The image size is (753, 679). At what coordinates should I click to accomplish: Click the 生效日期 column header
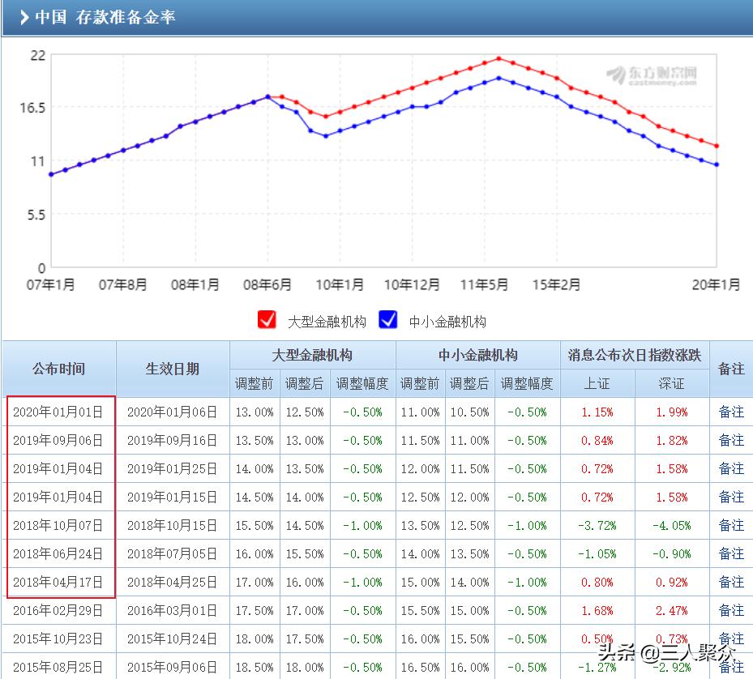172,369
